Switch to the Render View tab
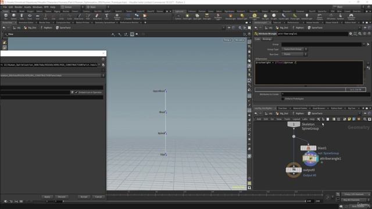372x209 pixels. click(44, 23)
